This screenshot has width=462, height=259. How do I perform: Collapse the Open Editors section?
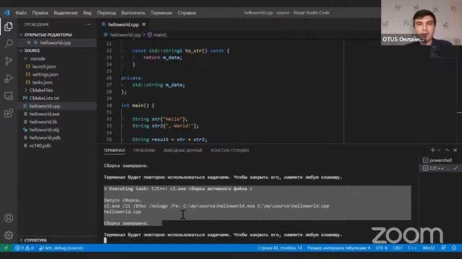coord(21,35)
